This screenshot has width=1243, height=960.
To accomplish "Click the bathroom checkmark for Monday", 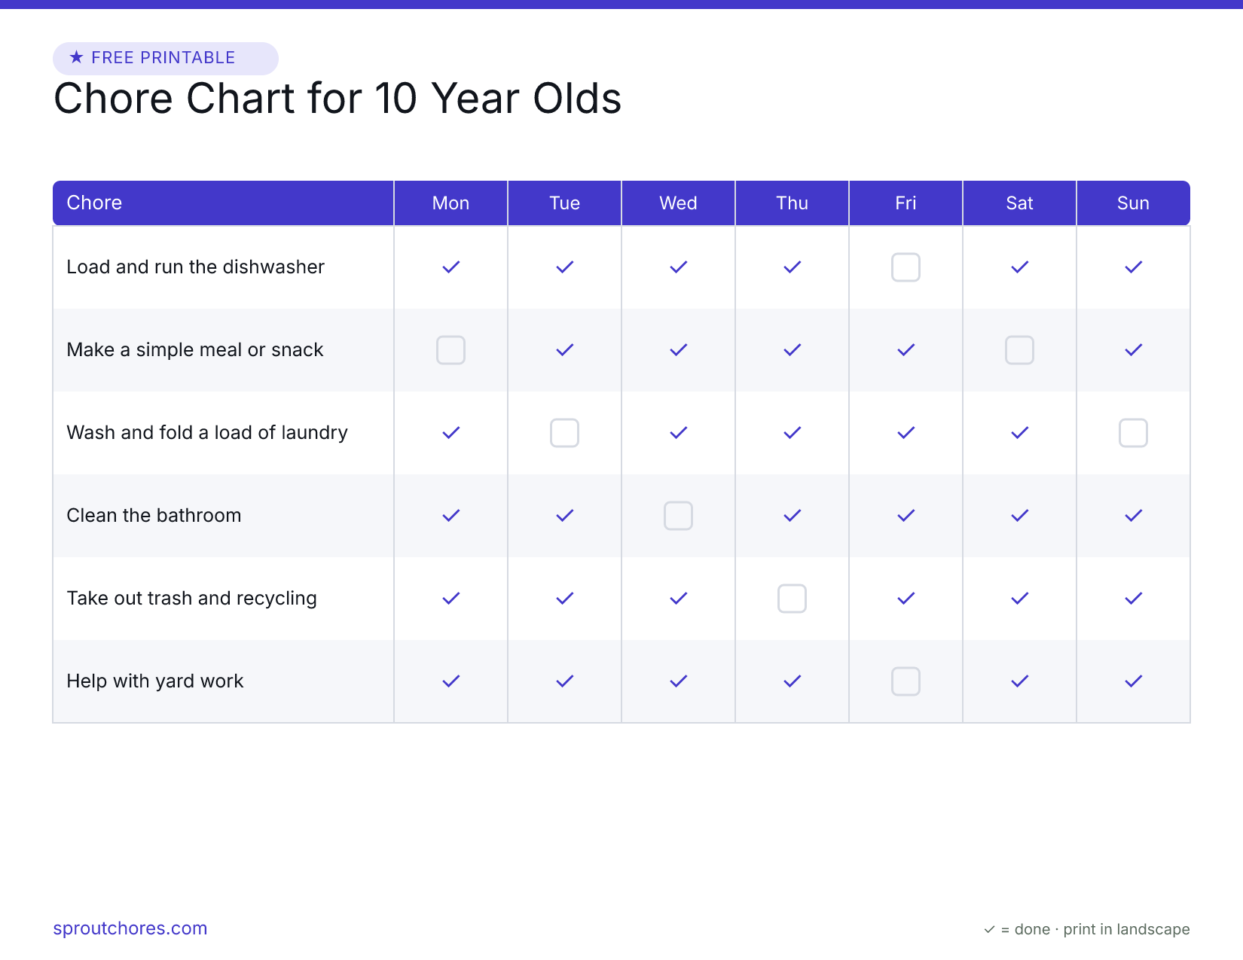I will click(x=450, y=516).
